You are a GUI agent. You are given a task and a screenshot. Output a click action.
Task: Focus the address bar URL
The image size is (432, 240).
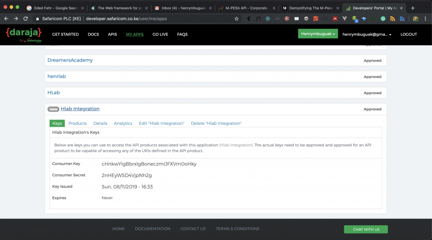click(127, 19)
